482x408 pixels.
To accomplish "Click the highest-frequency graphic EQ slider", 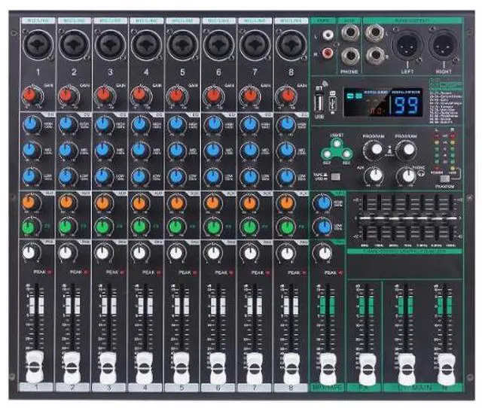I will 451,218.
